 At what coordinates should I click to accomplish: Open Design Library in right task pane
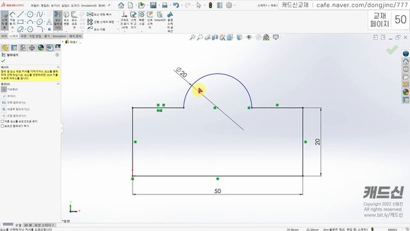[x=406, y=69]
